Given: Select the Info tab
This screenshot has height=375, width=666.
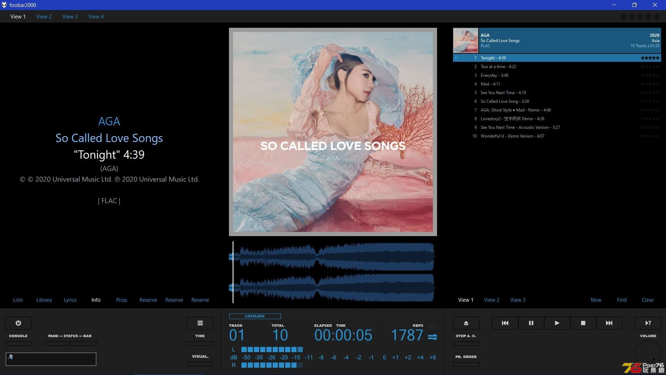Looking at the screenshot, I should click(96, 300).
